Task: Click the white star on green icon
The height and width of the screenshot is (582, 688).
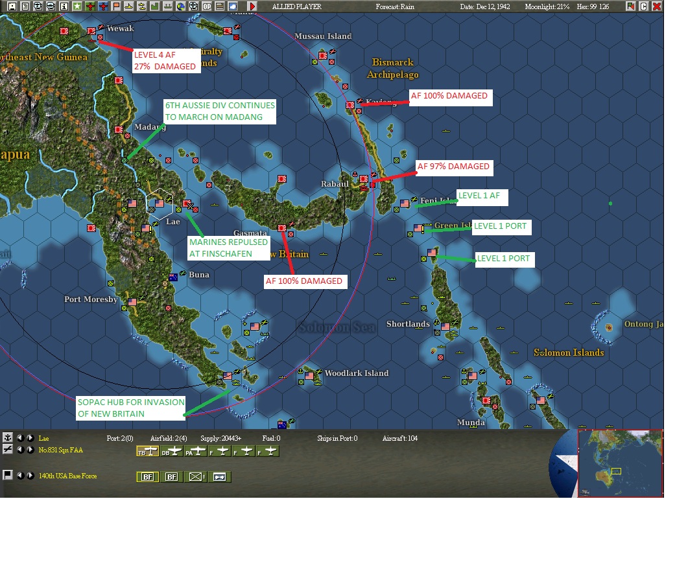Action: click(77, 6)
